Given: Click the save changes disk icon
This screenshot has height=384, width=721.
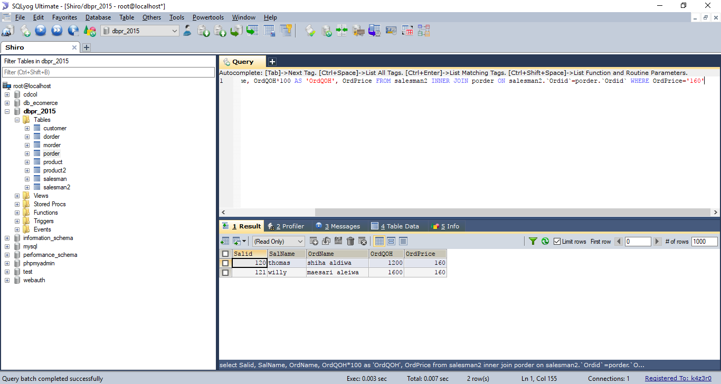Looking at the screenshot, I should [338, 241].
